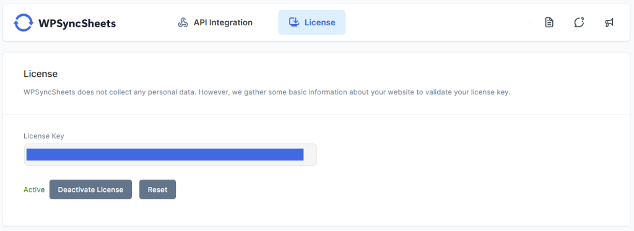
Task: Click the License section heading
Action: coord(40,74)
